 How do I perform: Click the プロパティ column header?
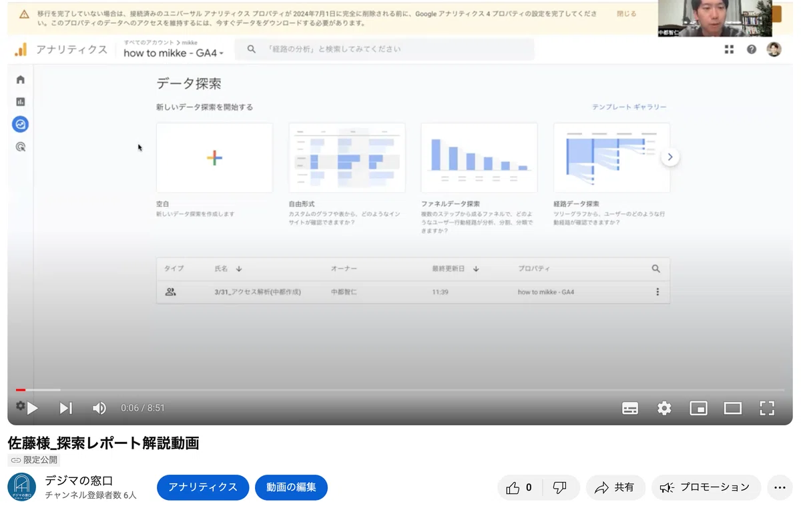pyautogui.click(x=534, y=269)
